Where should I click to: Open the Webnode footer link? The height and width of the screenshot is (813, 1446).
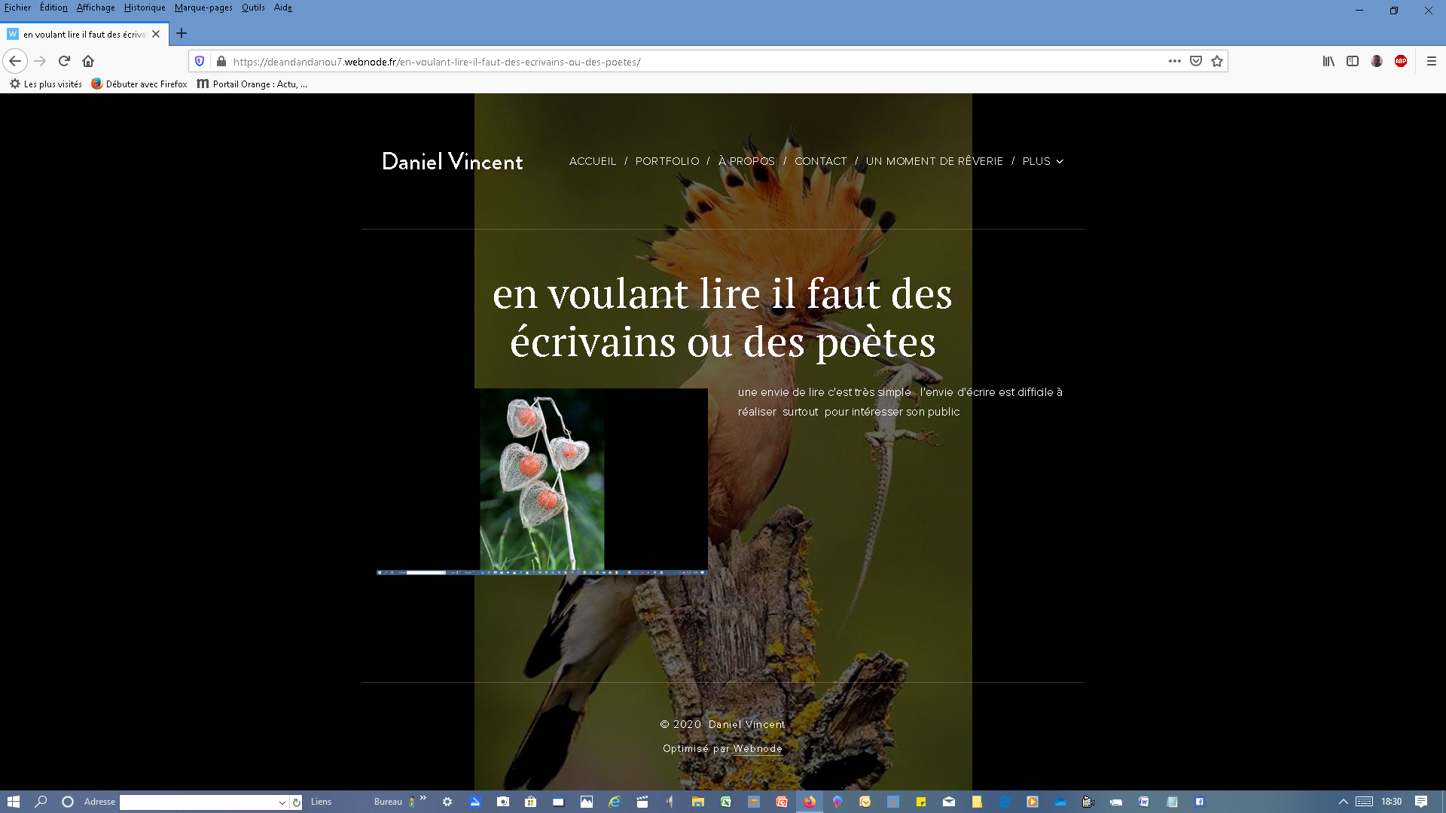coord(758,748)
